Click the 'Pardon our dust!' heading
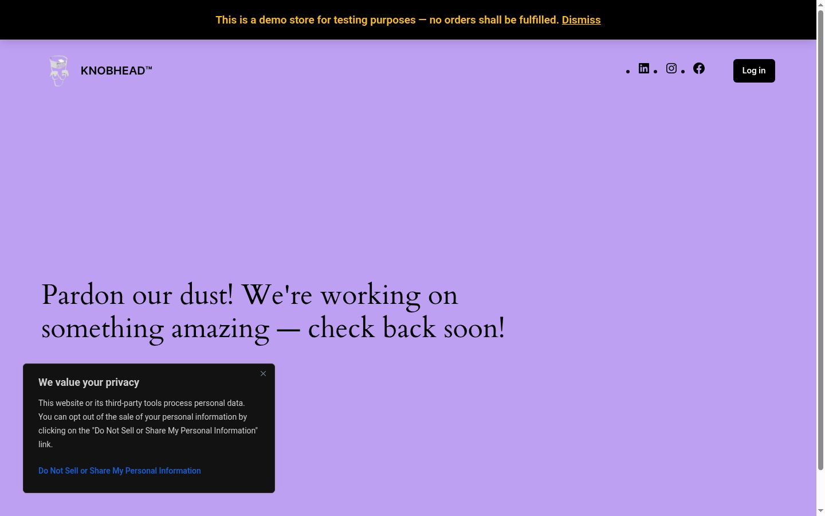The height and width of the screenshot is (516, 825). (273, 311)
